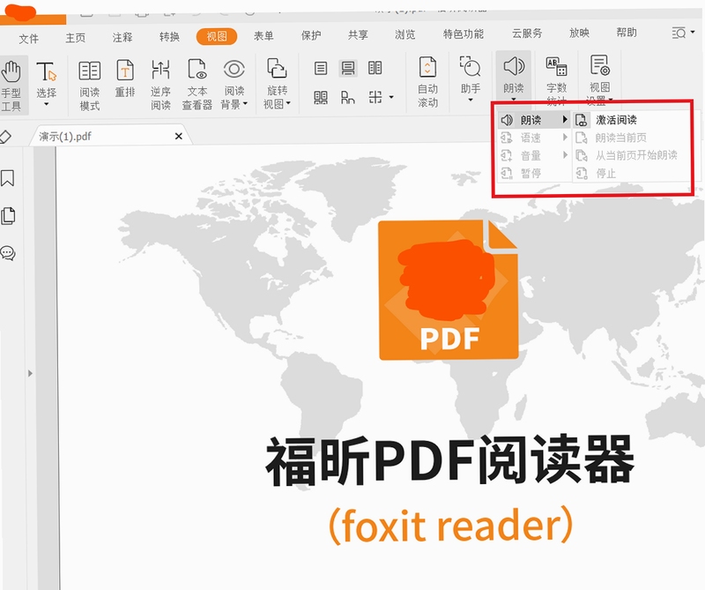This screenshot has width=705, height=590.
Task: Start Auto Scroll (自动滚动)
Action: coord(427,82)
